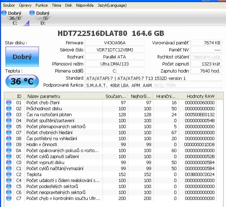Click status orb of row 08

point(9,138)
